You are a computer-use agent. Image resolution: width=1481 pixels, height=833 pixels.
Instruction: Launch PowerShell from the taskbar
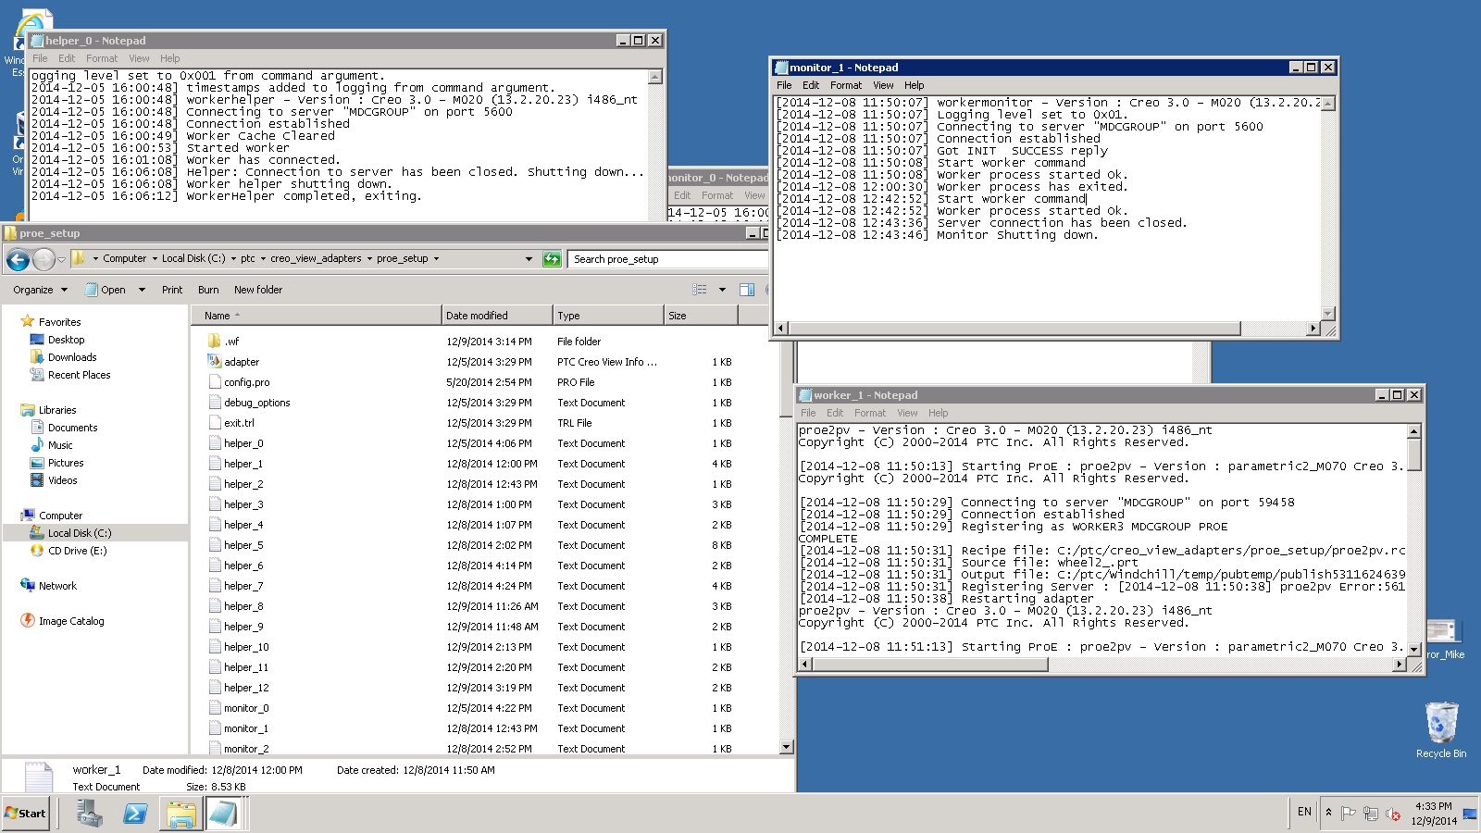pos(135,814)
